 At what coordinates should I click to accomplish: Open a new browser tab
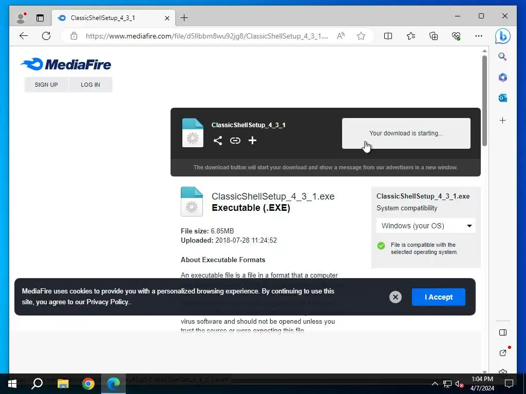[184, 18]
